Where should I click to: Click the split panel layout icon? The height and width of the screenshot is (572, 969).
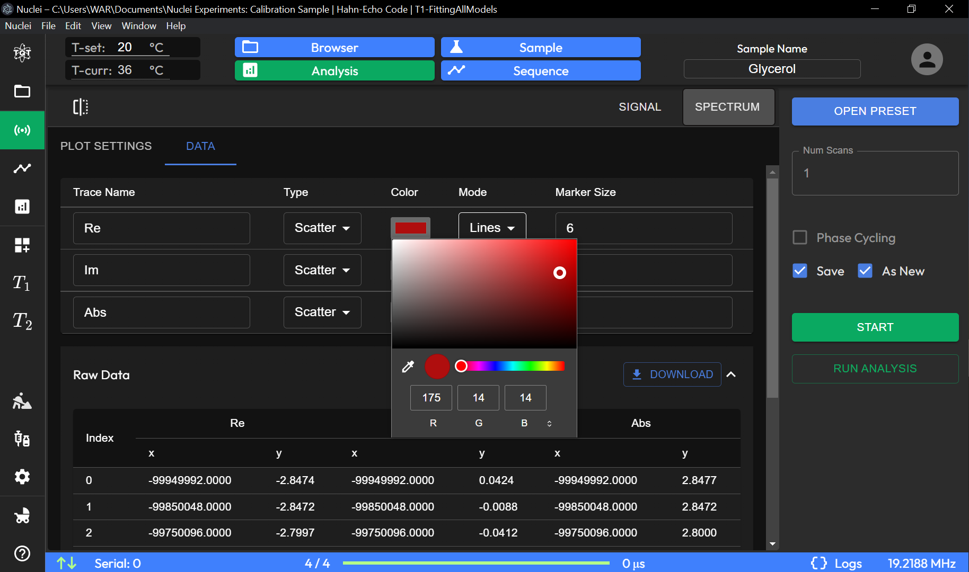pyautogui.click(x=81, y=107)
